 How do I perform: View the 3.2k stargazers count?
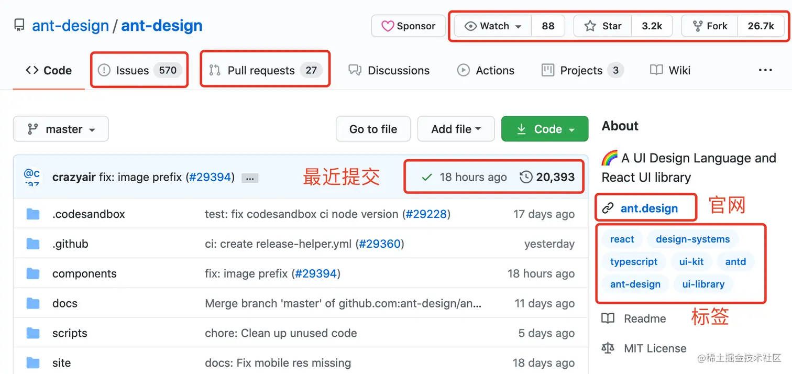(652, 26)
